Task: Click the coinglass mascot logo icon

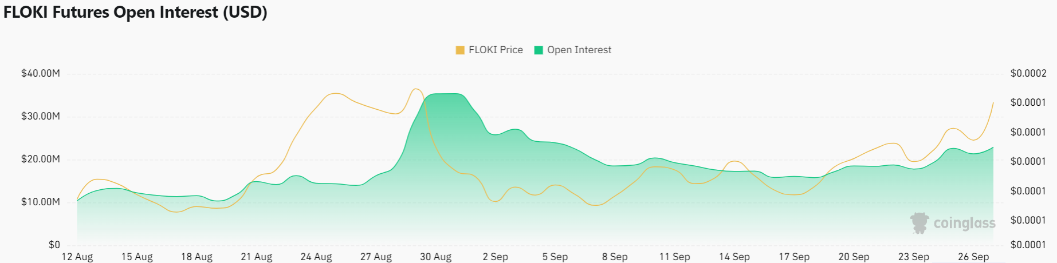Action: point(920,223)
